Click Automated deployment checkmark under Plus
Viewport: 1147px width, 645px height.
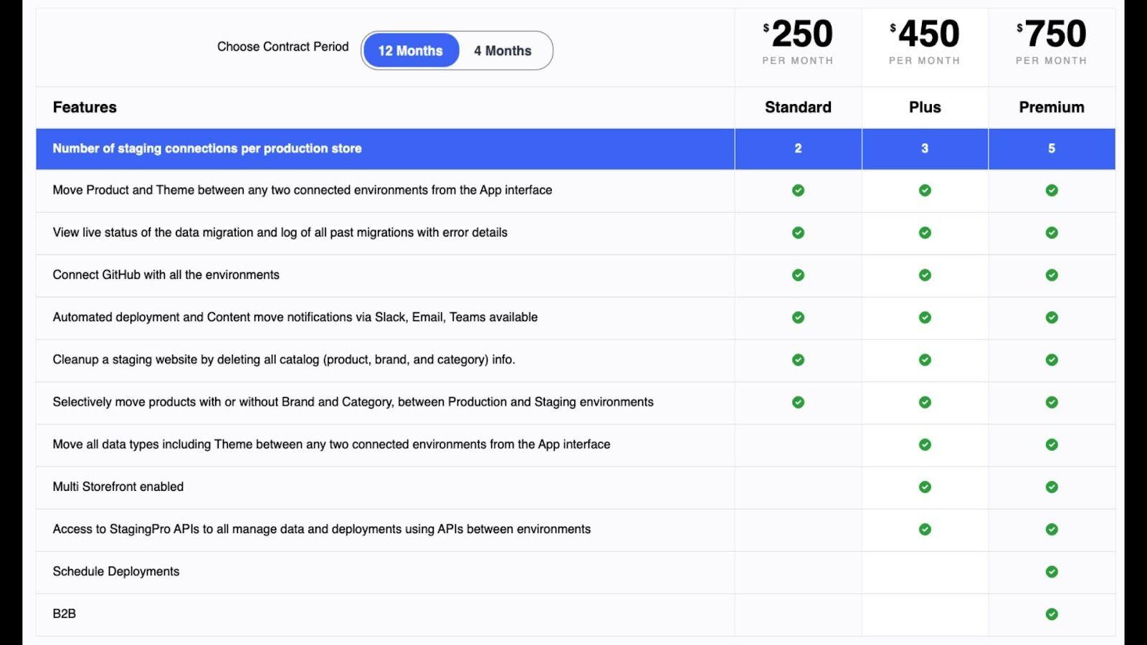tap(925, 317)
